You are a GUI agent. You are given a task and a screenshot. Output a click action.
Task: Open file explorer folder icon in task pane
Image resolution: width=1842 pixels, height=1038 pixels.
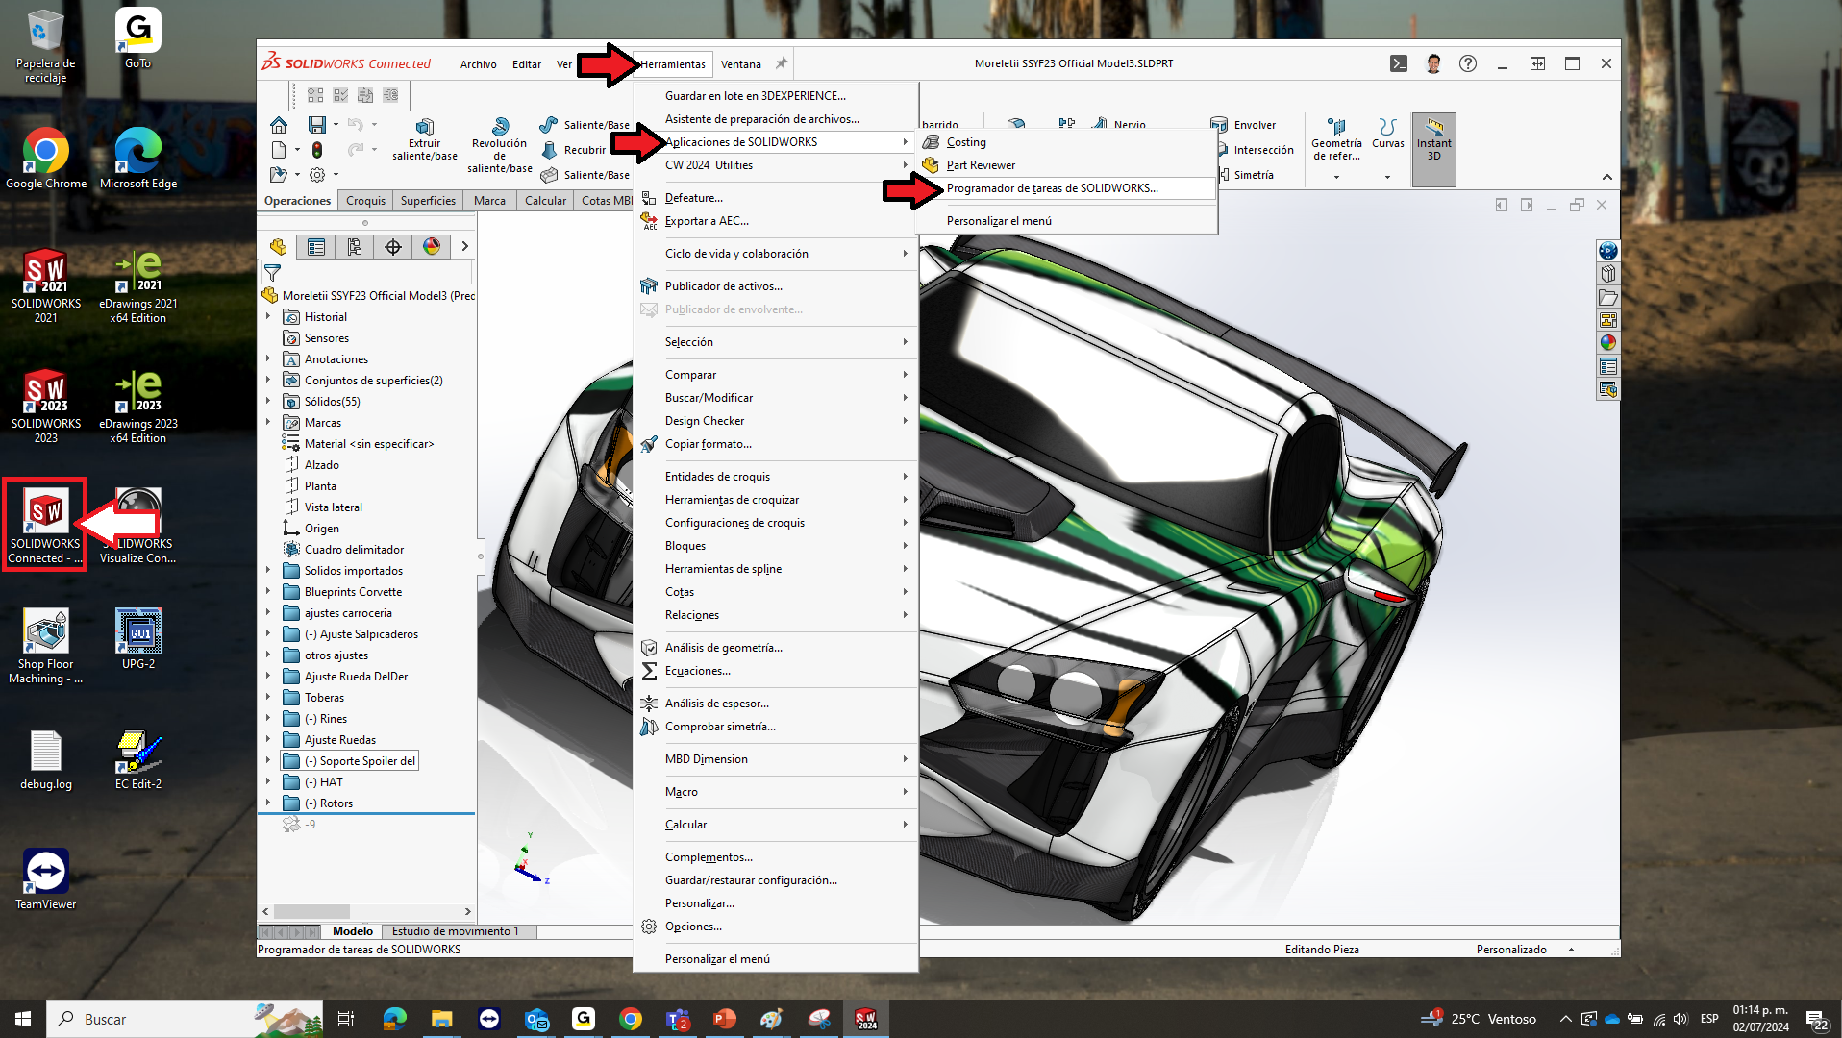click(1608, 297)
